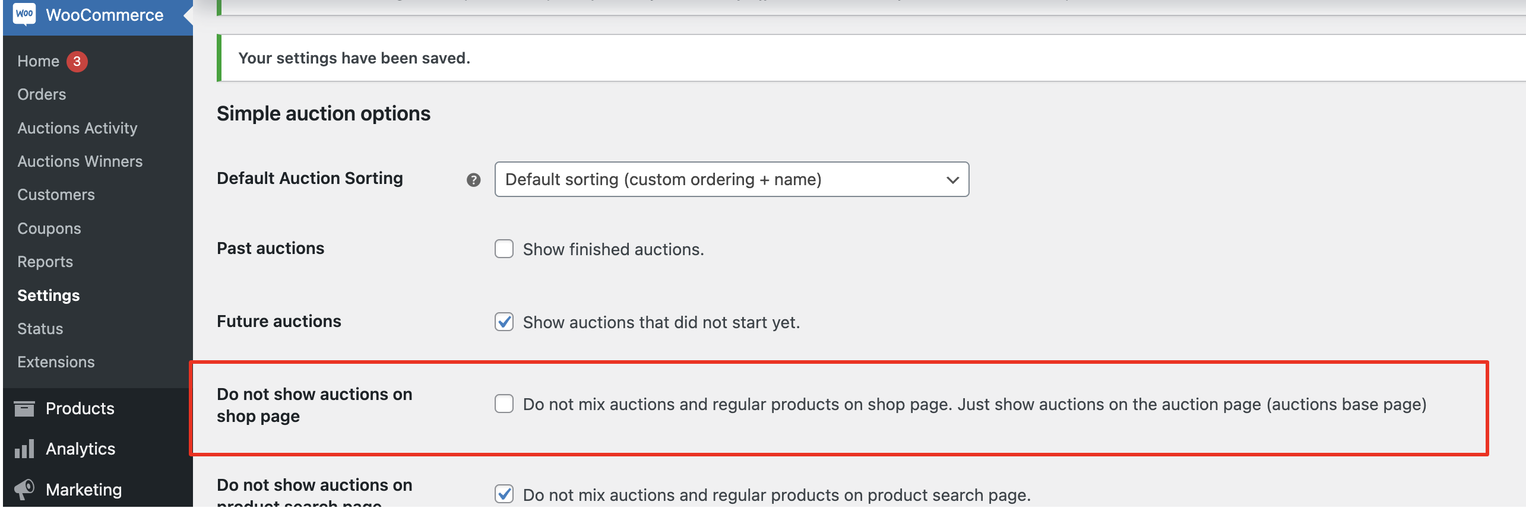This screenshot has width=1526, height=508.
Task: Click the Analytics bar chart icon
Action: click(x=24, y=449)
